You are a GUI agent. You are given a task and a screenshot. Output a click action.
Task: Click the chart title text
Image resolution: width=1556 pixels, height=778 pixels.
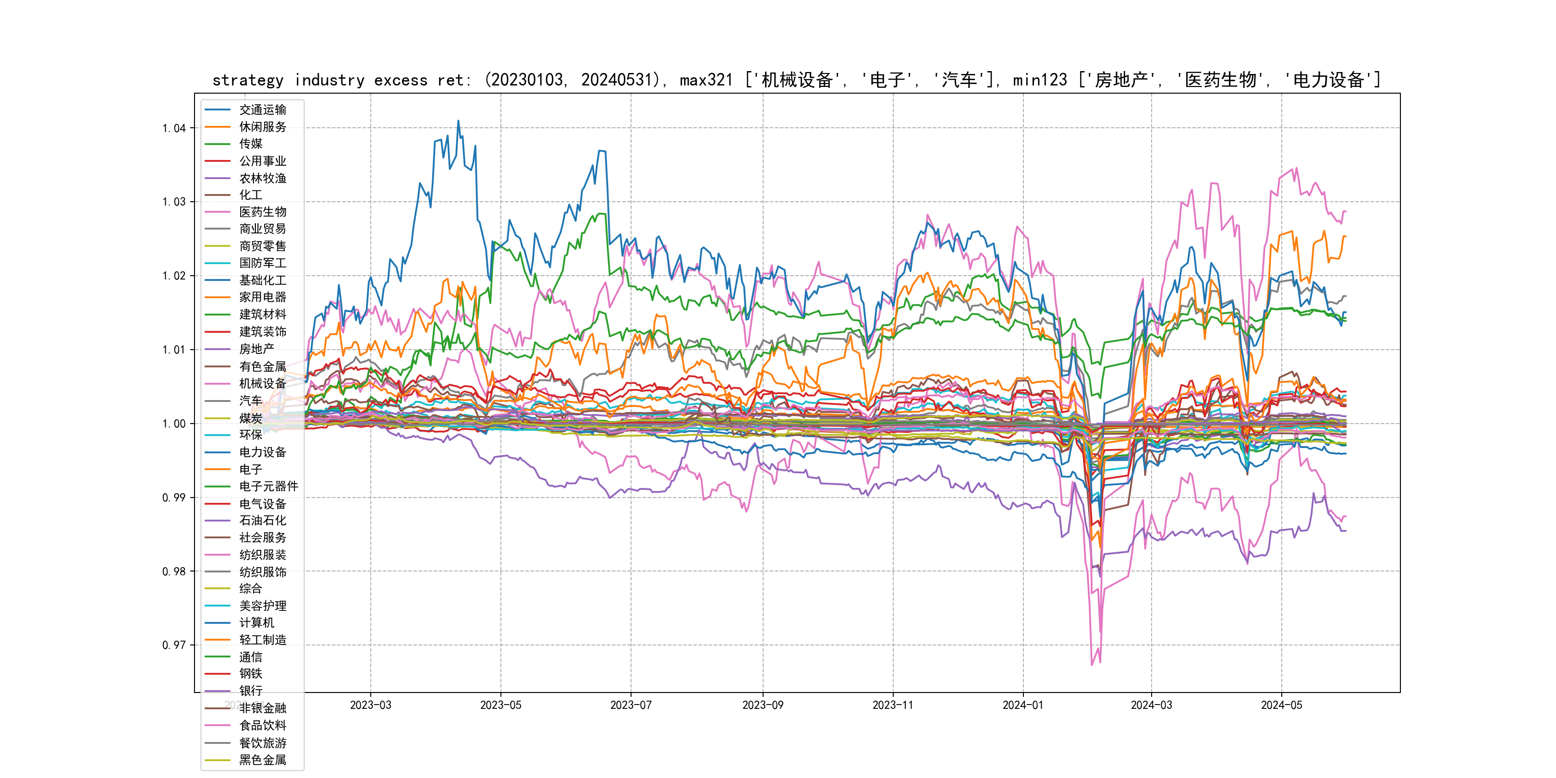pos(796,80)
